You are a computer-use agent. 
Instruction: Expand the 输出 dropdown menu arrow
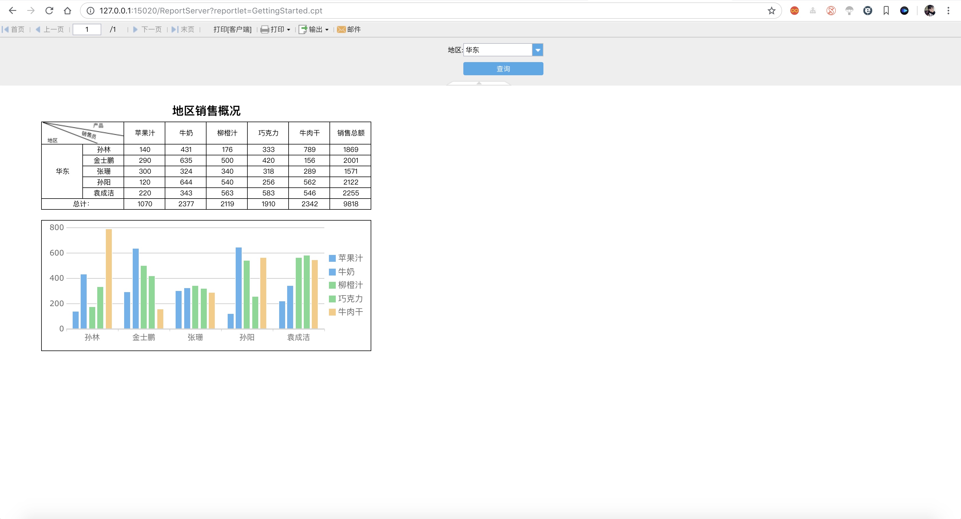point(327,30)
